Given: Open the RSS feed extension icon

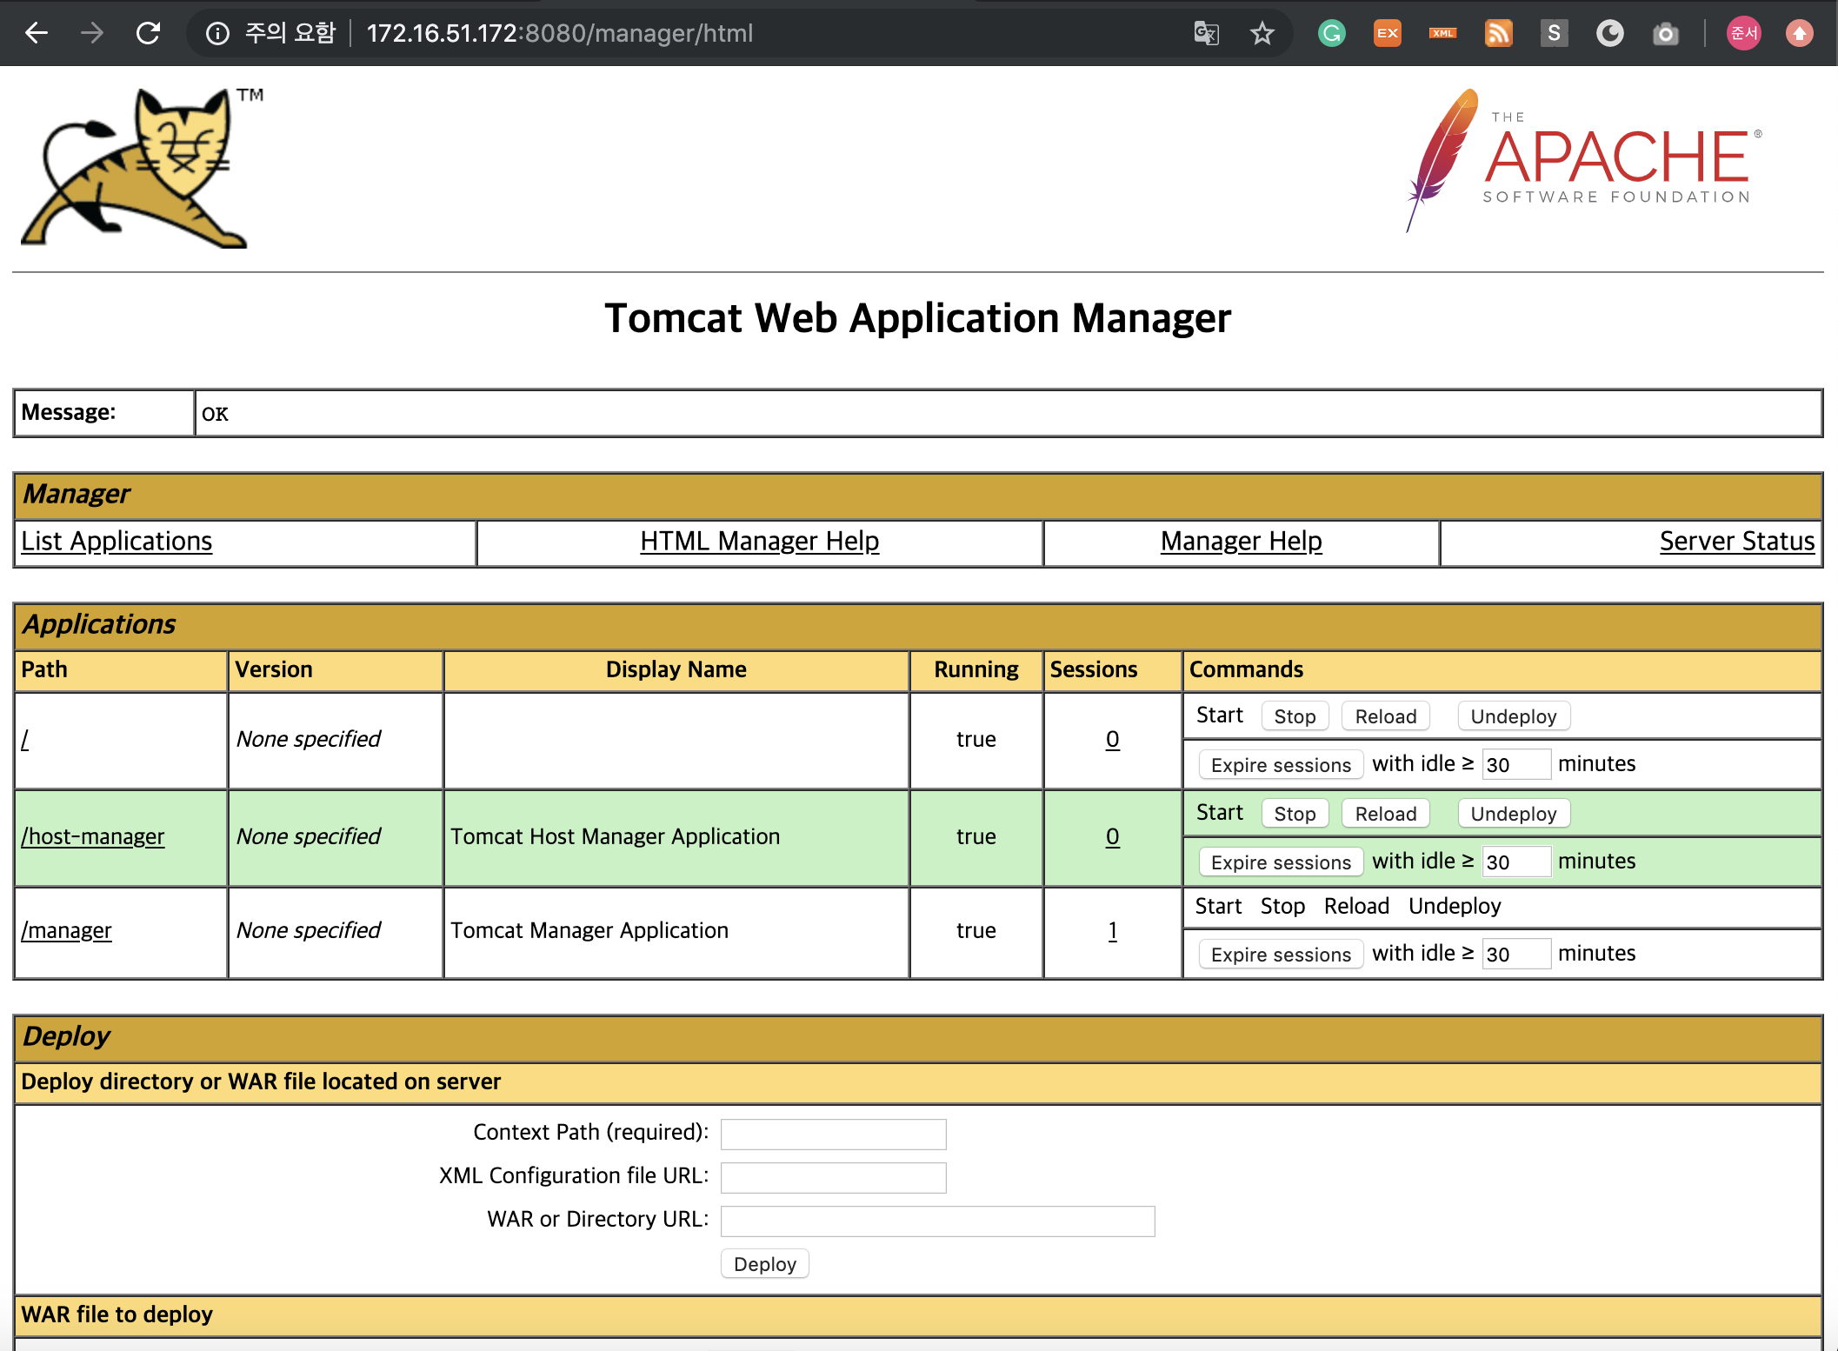Looking at the screenshot, I should pos(1499,33).
